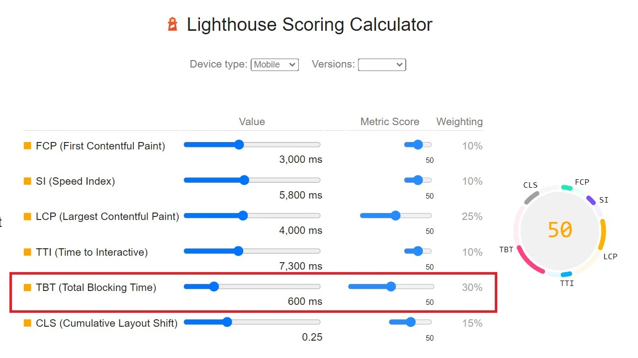Open the Device type dropdown

pyautogui.click(x=274, y=65)
